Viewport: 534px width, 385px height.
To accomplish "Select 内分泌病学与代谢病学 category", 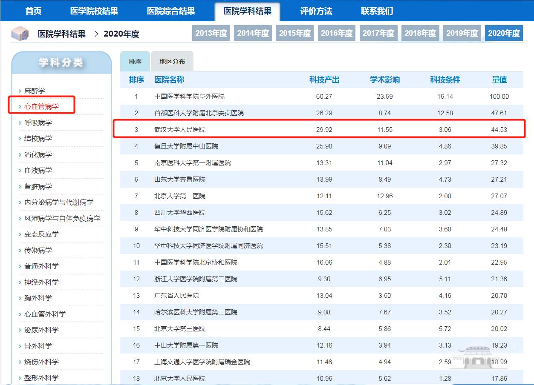I will click(x=58, y=202).
